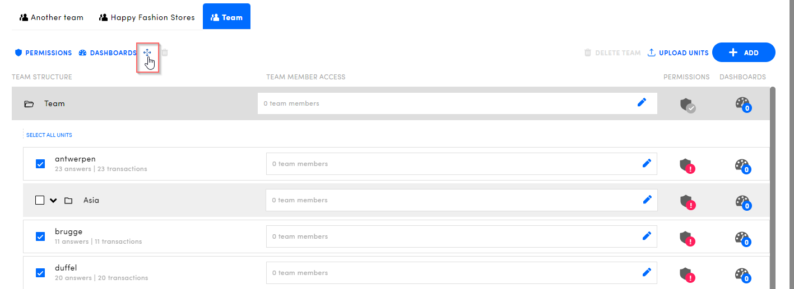Screen dimensions: 794x289
Task: Collapse the root Team folder icon
Action: coord(29,104)
